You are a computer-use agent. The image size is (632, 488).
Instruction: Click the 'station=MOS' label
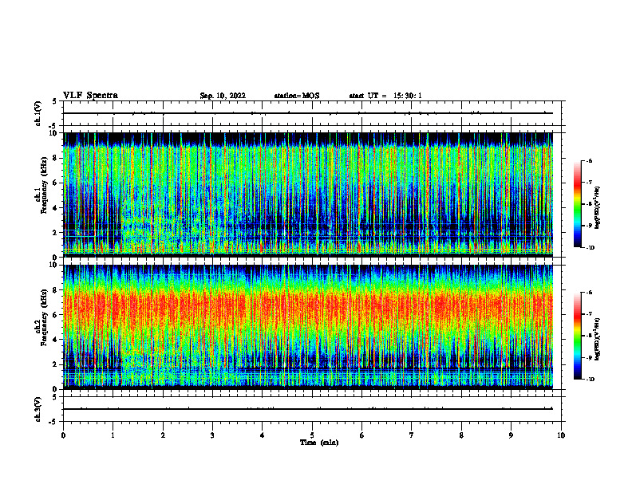click(297, 96)
